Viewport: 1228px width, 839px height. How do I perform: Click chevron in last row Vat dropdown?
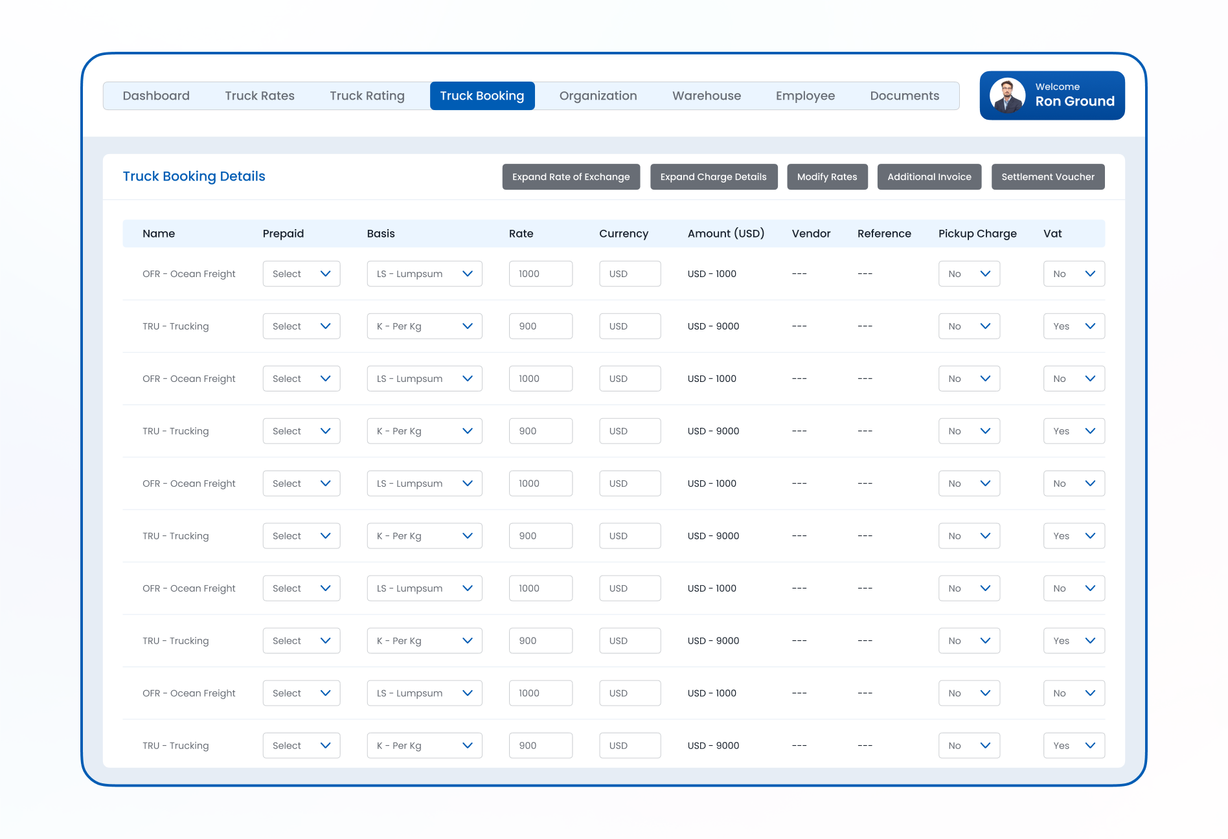1090,746
